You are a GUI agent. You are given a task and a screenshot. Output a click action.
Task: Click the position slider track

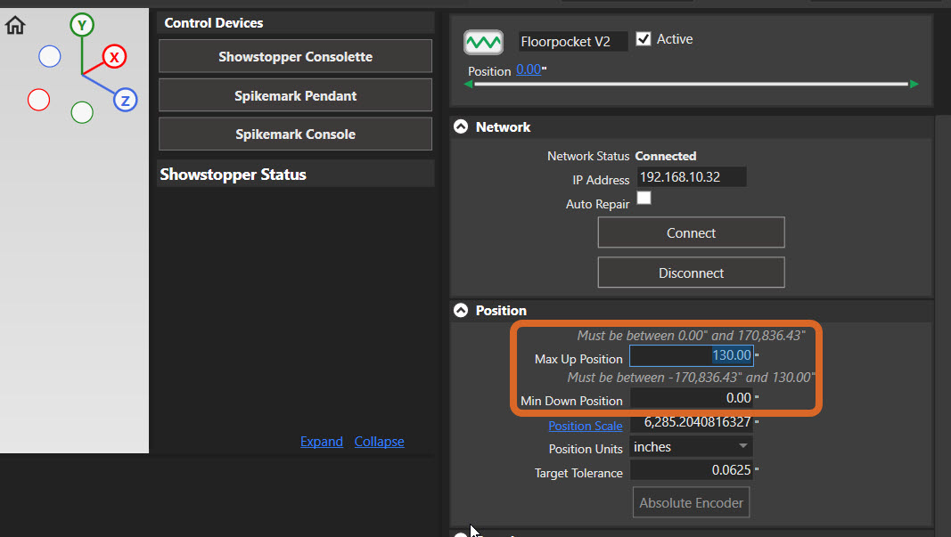point(691,85)
